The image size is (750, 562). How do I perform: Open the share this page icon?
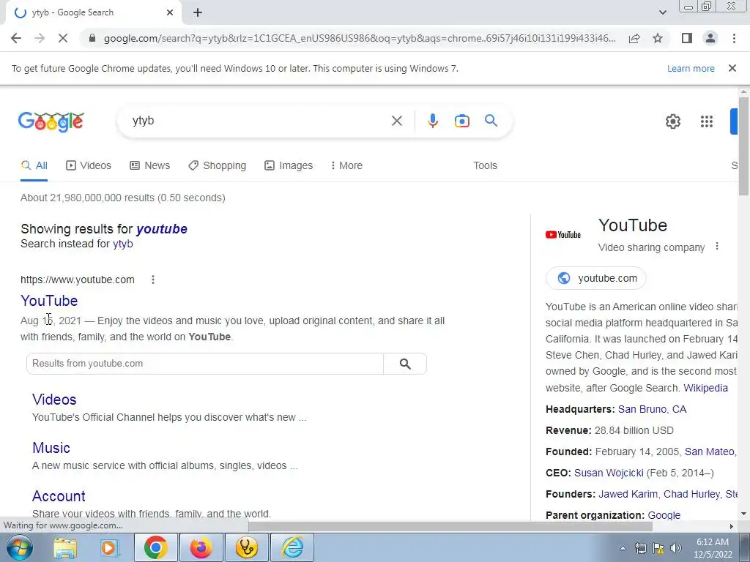pyautogui.click(x=634, y=38)
